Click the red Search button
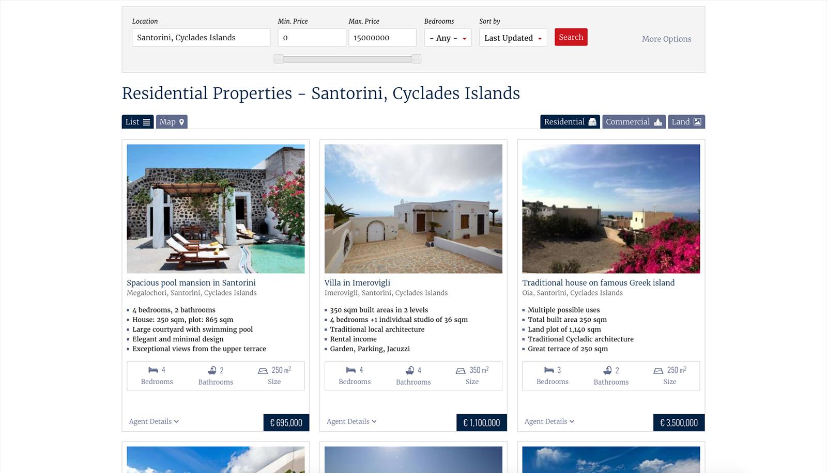 coord(571,37)
